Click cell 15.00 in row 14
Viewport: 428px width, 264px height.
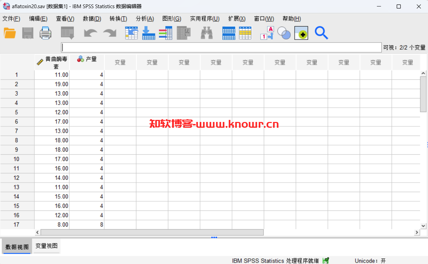[x=52, y=197]
